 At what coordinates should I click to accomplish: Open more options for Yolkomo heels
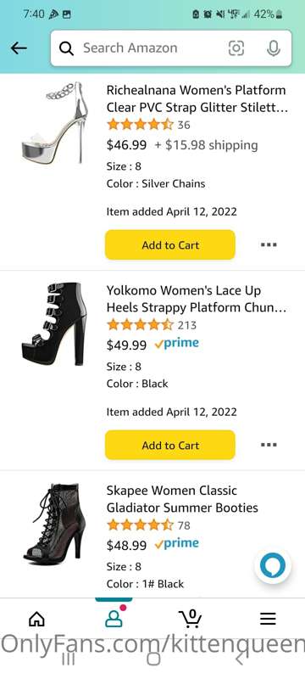(269, 445)
